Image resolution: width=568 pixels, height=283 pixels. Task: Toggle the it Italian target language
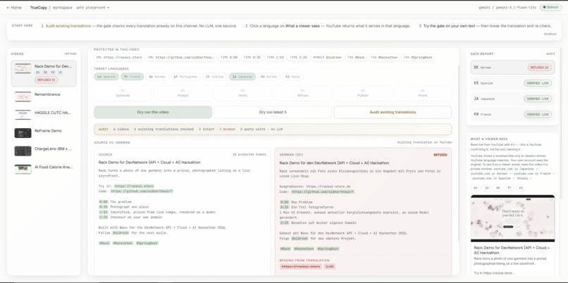215,77
